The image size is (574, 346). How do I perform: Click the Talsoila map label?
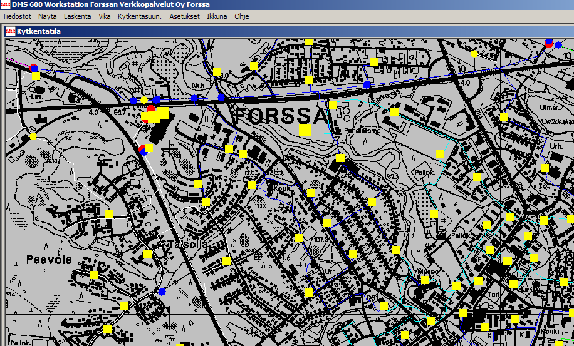188,244
